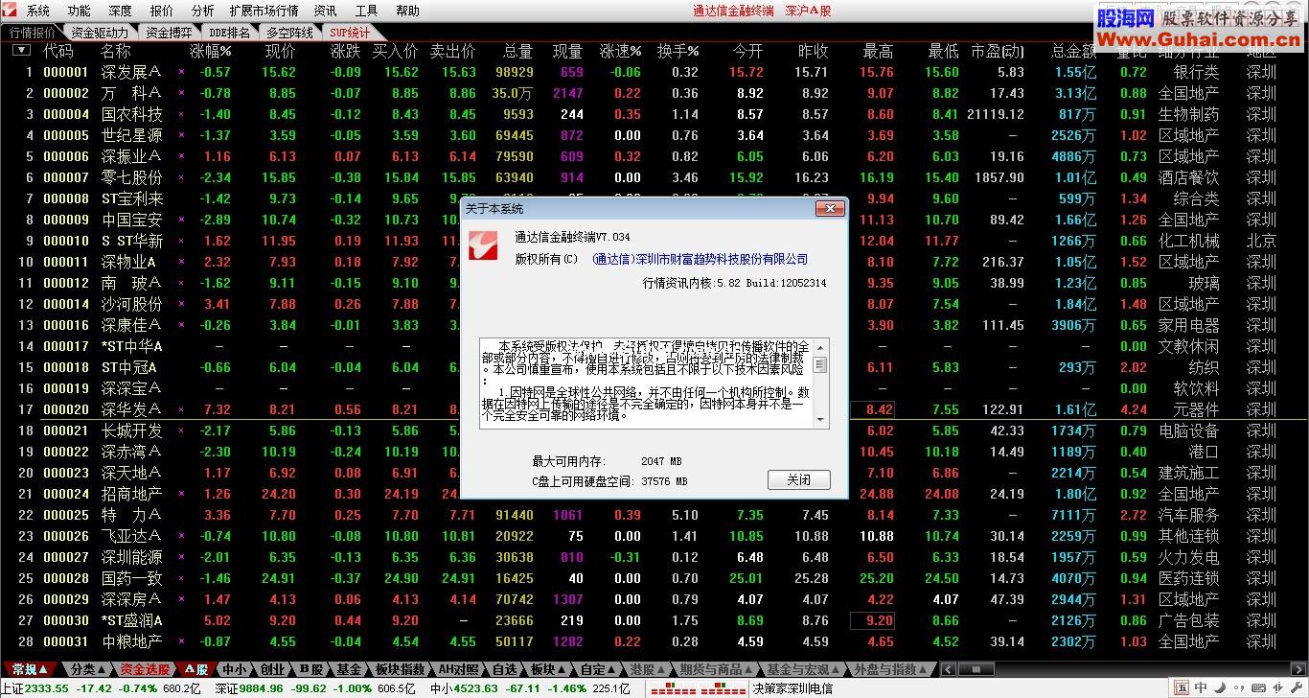This screenshot has width=1309, height=698.
Task: Toggle the IME moon half/full-width icon
Action: click(x=1221, y=688)
